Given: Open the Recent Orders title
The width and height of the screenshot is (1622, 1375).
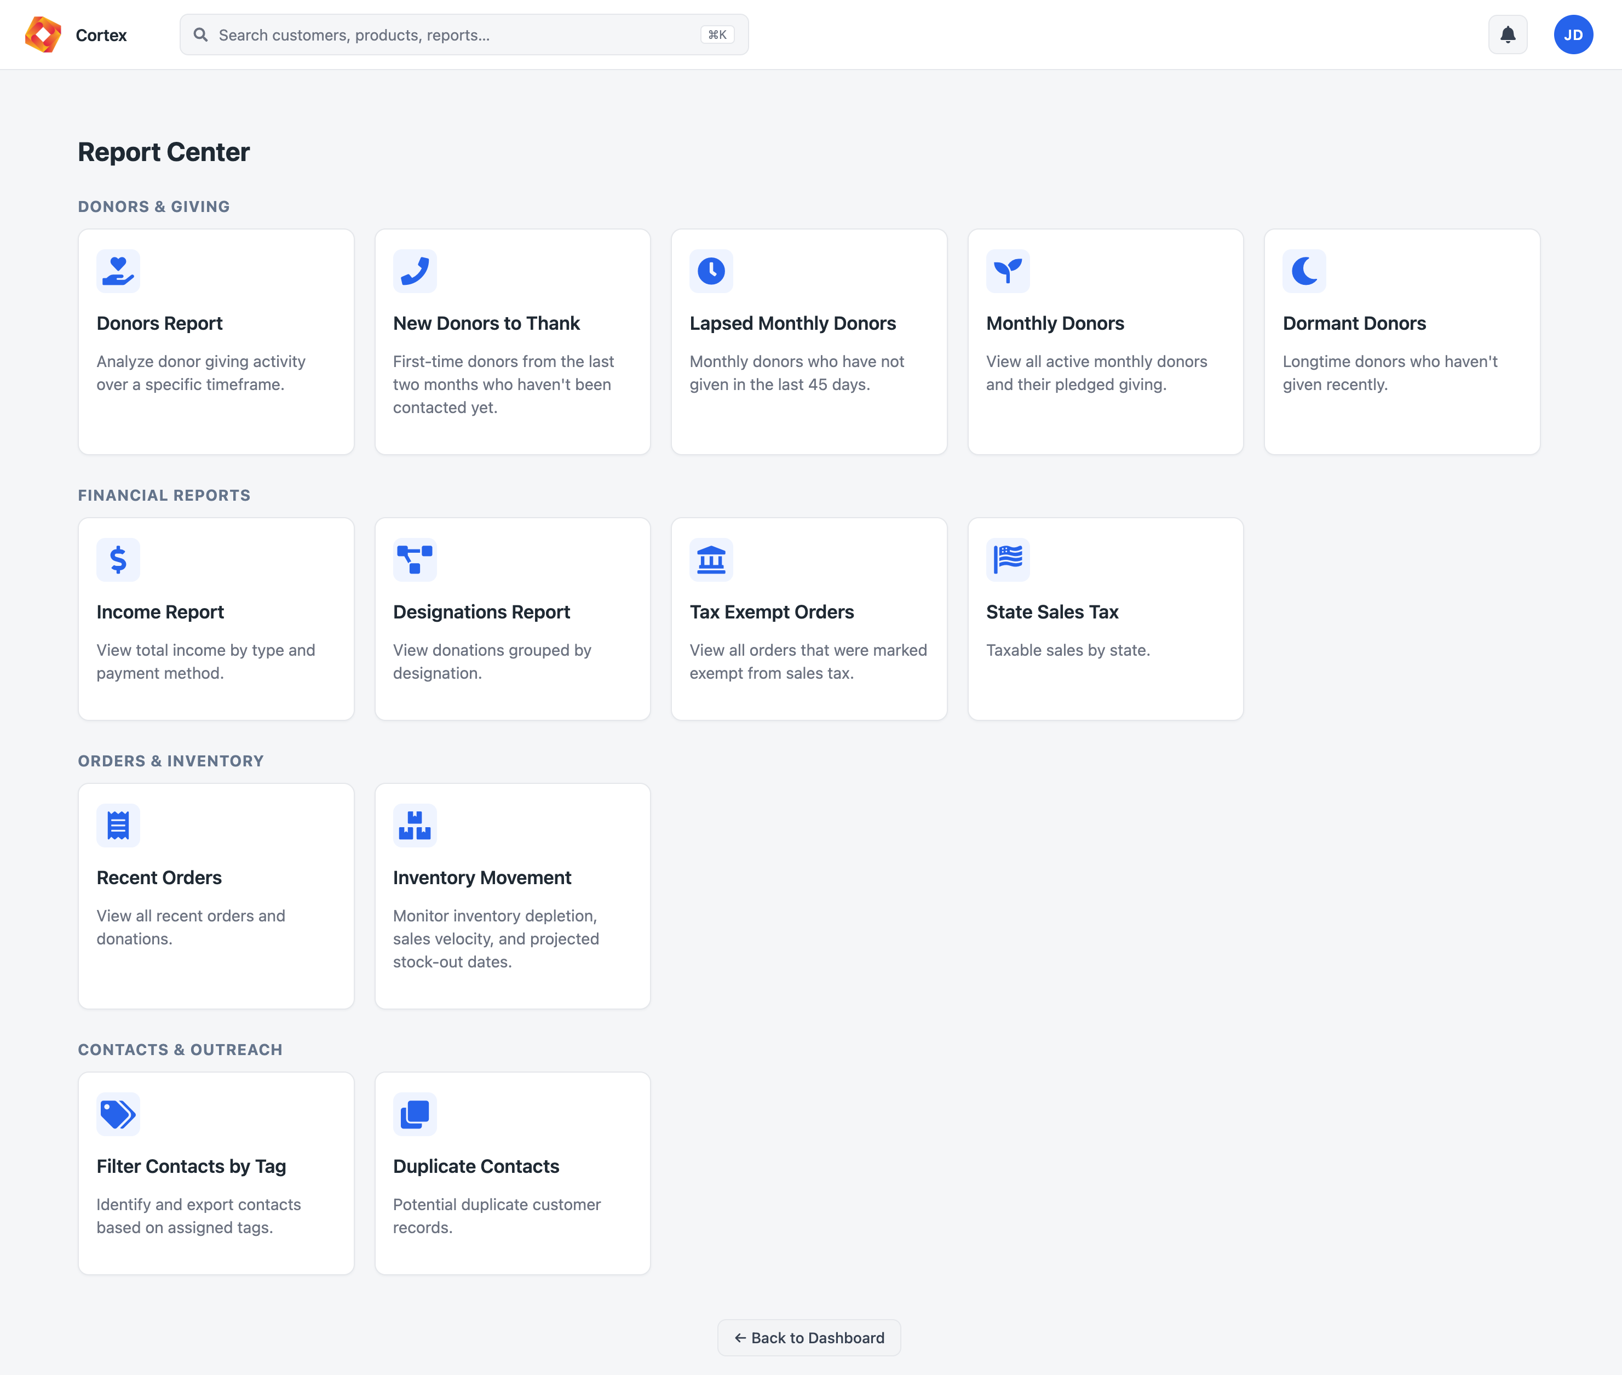Looking at the screenshot, I should [x=159, y=877].
